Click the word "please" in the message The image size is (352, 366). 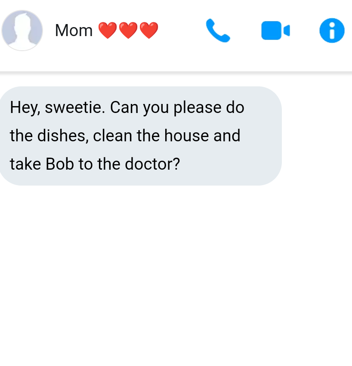click(x=197, y=107)
